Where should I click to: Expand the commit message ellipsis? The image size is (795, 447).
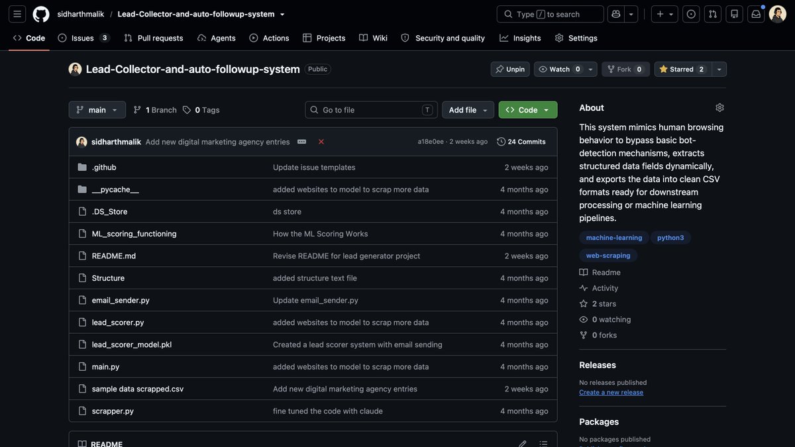(301, 142)
